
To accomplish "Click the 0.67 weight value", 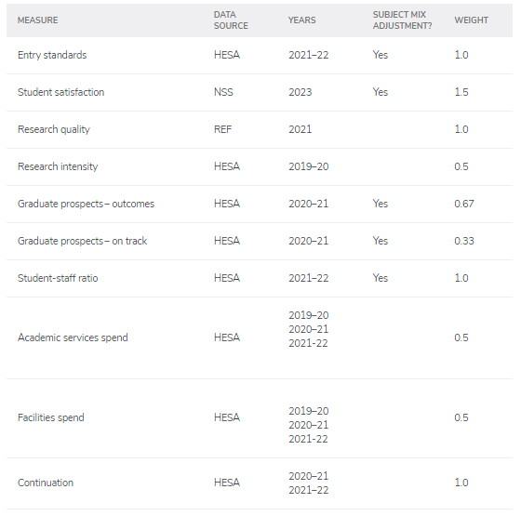I will click(x=464, y=204).
